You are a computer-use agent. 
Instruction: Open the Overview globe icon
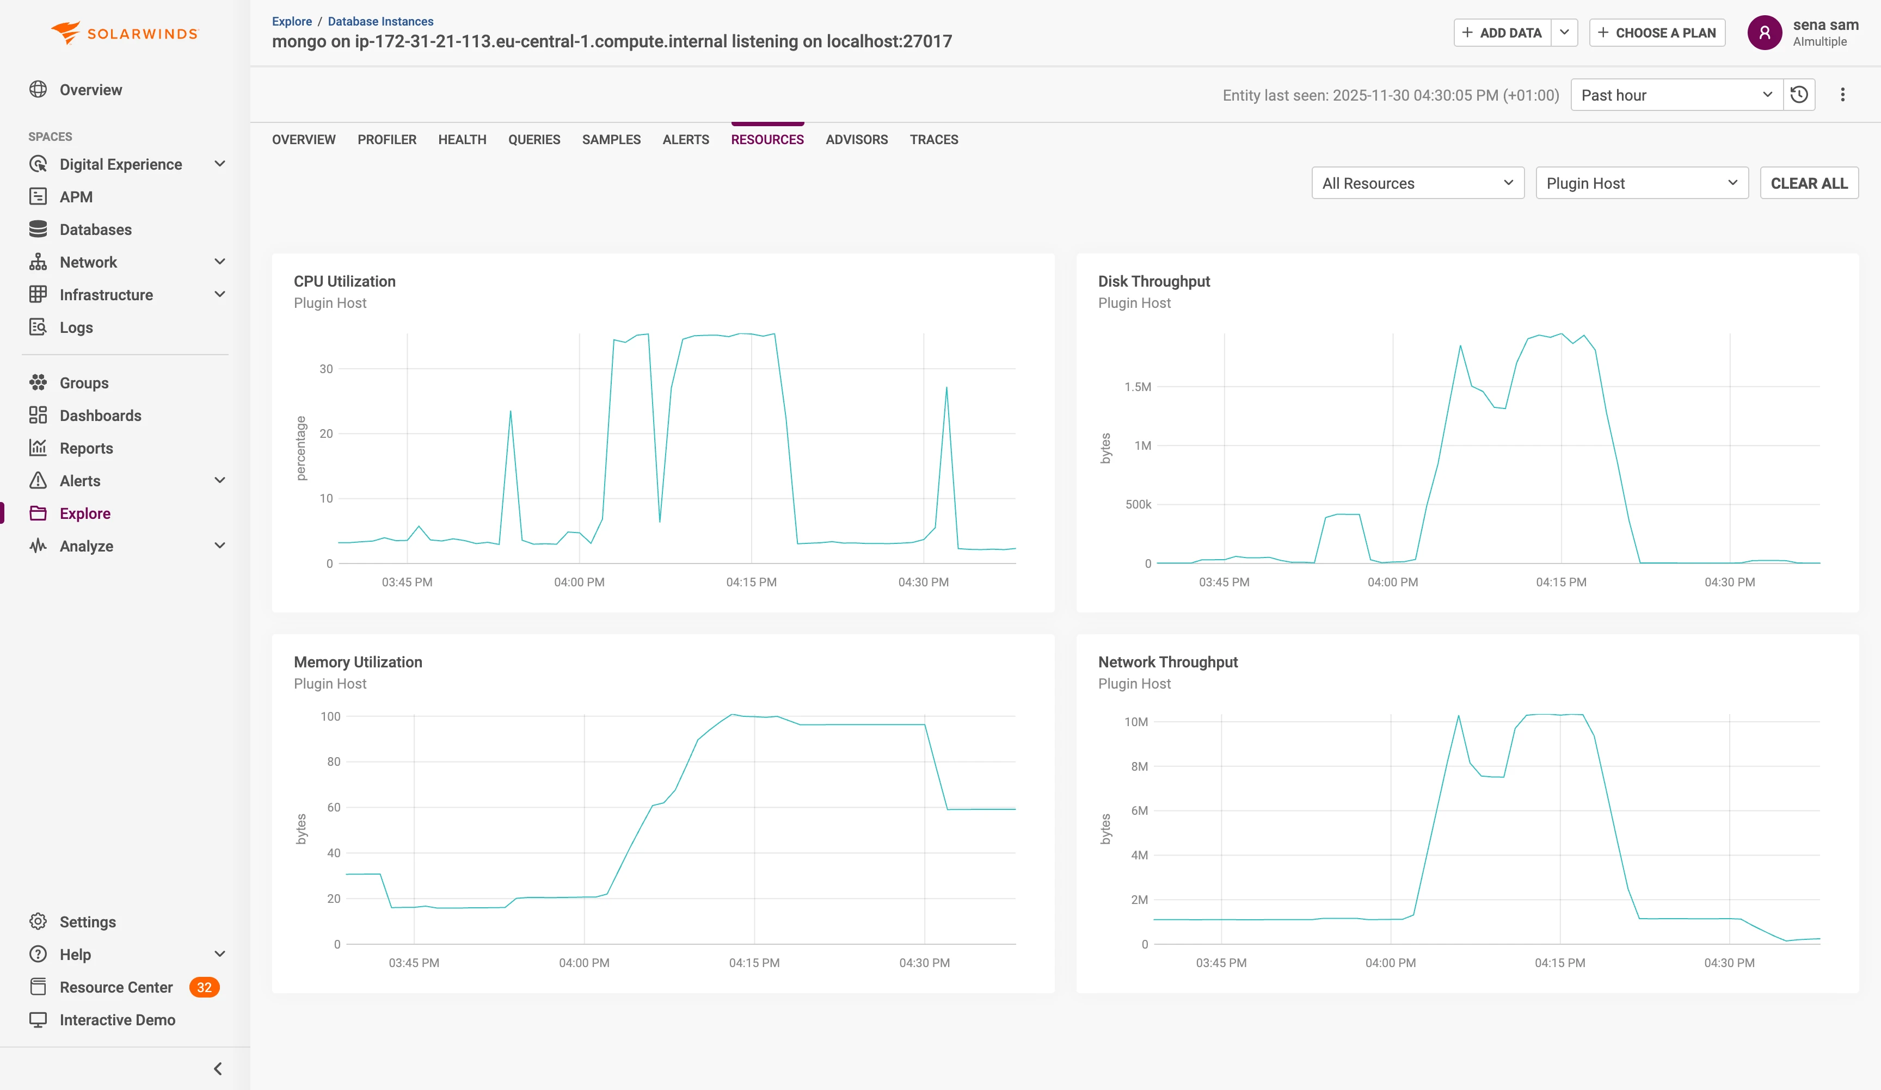(38, 90)
